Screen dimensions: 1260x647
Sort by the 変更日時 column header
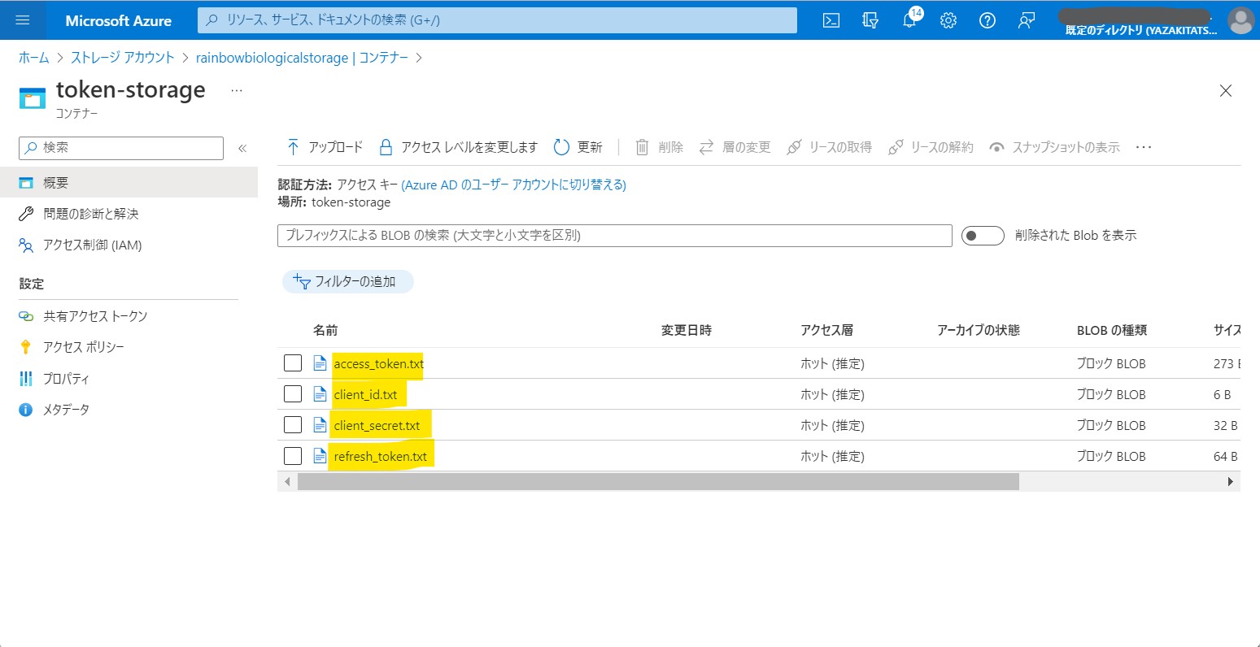(687, 330)
